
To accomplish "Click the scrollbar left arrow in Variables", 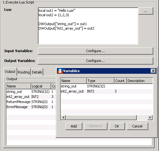I will [63, 118].
